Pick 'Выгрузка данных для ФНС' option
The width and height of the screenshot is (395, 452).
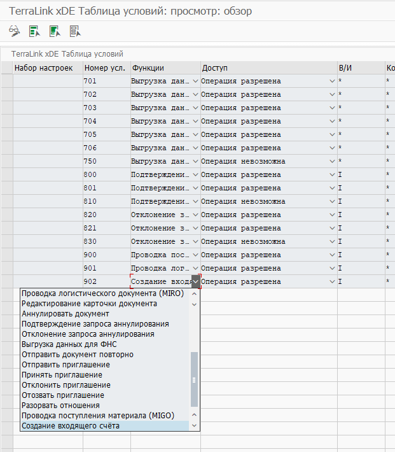click(x=69, y=344)
